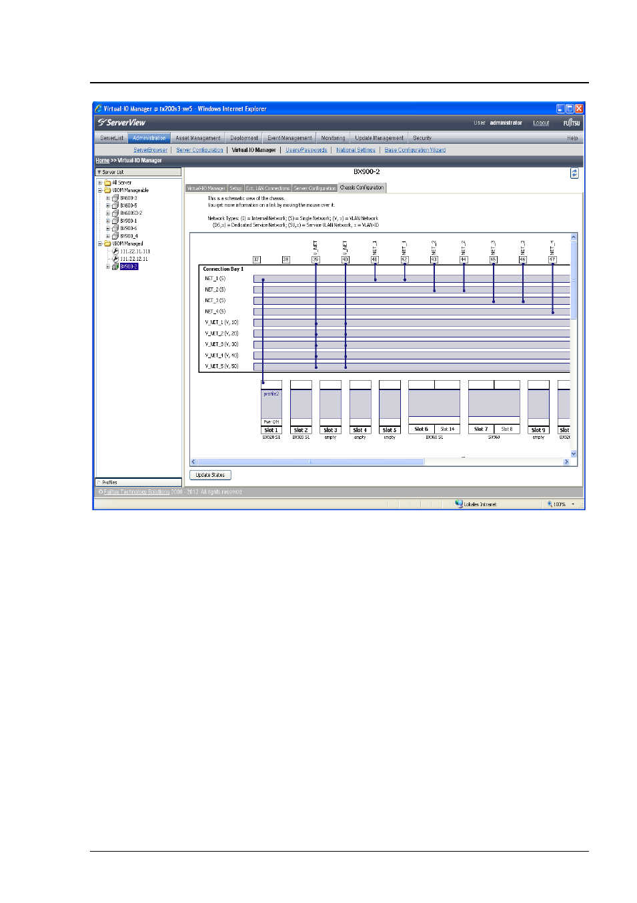
Task: Click the Update States button
Action: pos(211,475)
